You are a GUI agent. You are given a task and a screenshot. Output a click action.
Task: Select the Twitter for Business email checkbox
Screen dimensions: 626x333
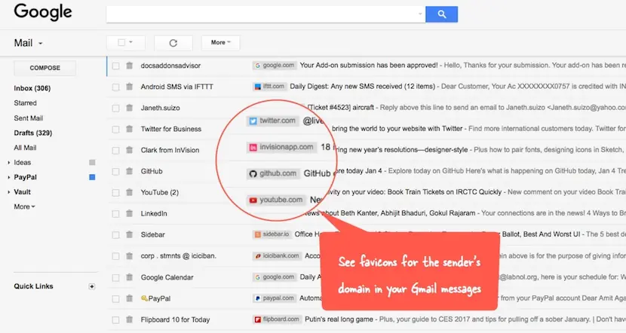click(116, 130)
